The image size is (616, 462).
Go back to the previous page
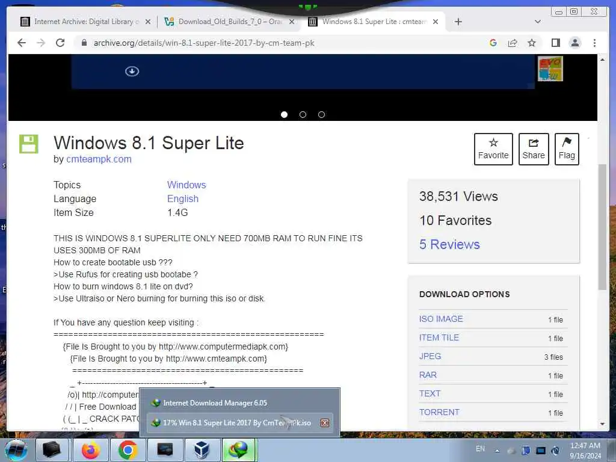22,43
